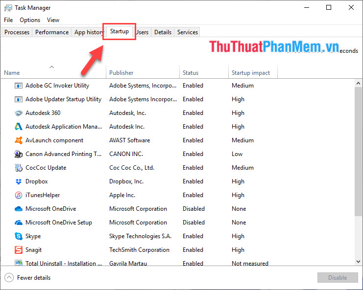The height and width of the screenshot is (290, 363).
Task: Click Disabled status of Microsoft OneDrive
Action: point(194,209)
